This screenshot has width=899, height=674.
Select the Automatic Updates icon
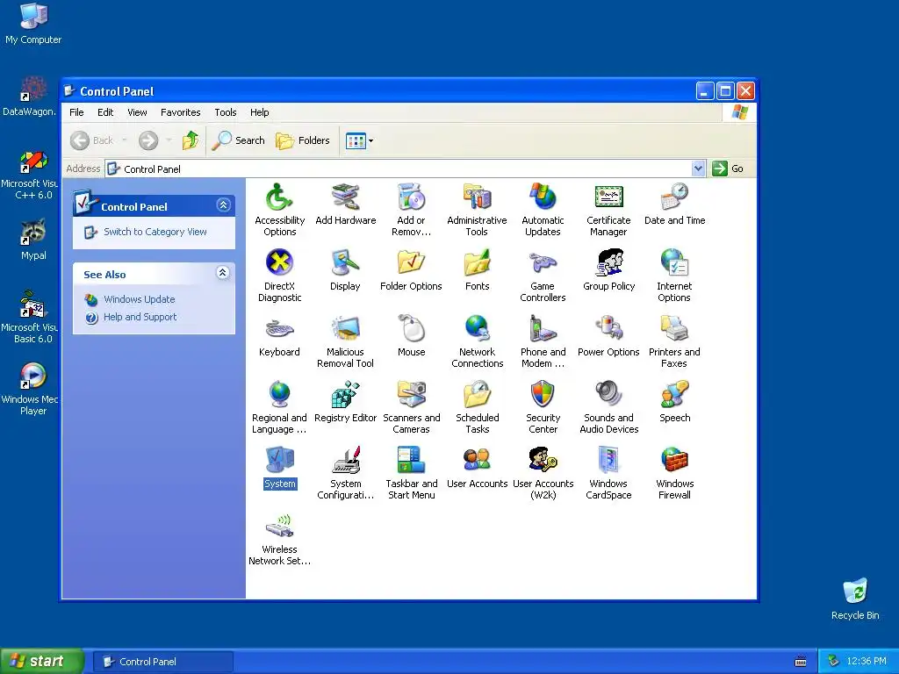[543, 209]
